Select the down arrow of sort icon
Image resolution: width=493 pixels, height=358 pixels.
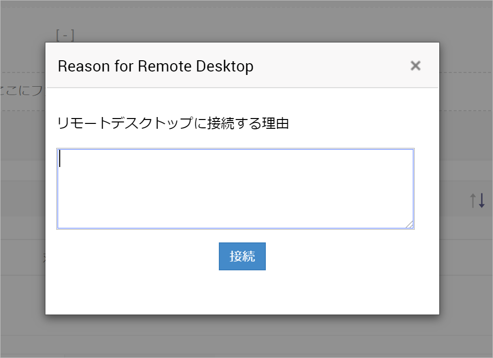(482, 200)
